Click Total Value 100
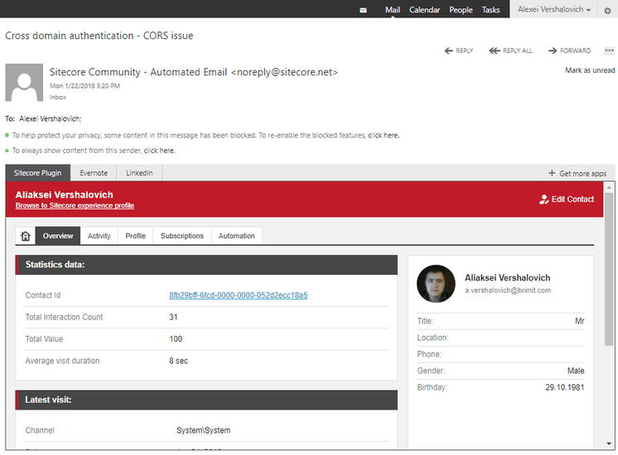This screenshot has width=618, height=455. point(176,339)
